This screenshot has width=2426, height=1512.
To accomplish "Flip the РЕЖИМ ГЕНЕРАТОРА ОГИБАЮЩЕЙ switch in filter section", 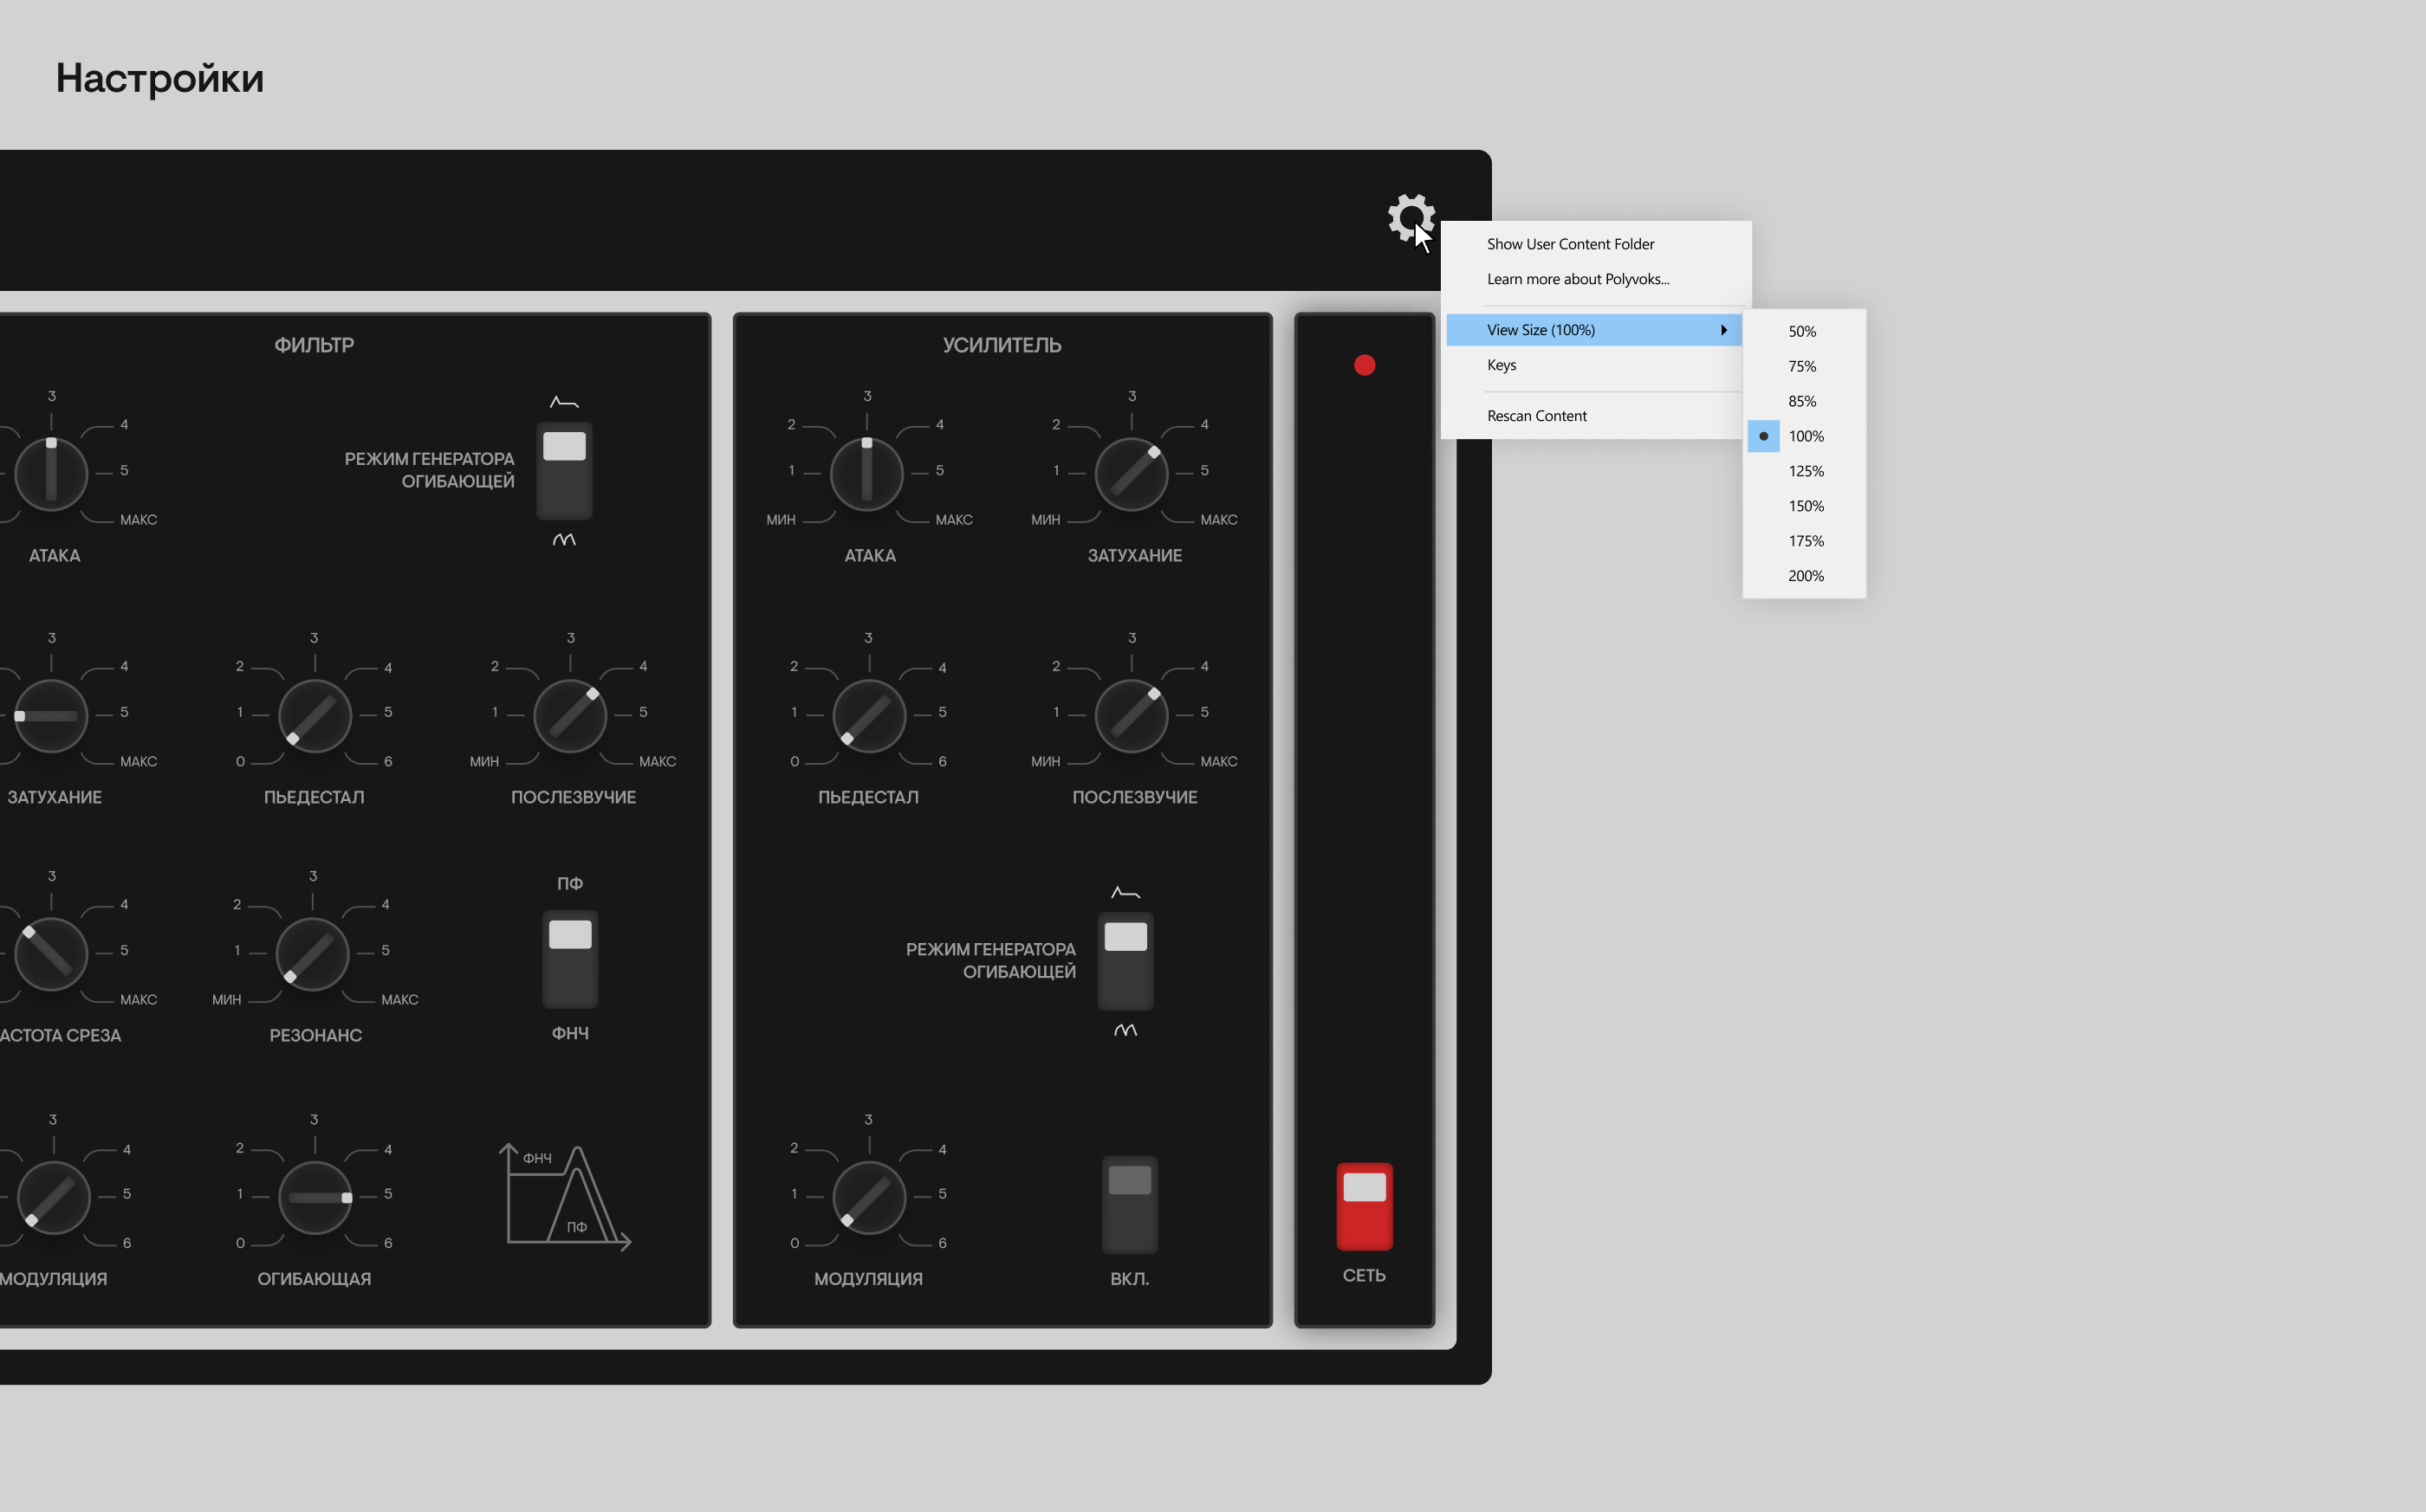I will point(565,470).
